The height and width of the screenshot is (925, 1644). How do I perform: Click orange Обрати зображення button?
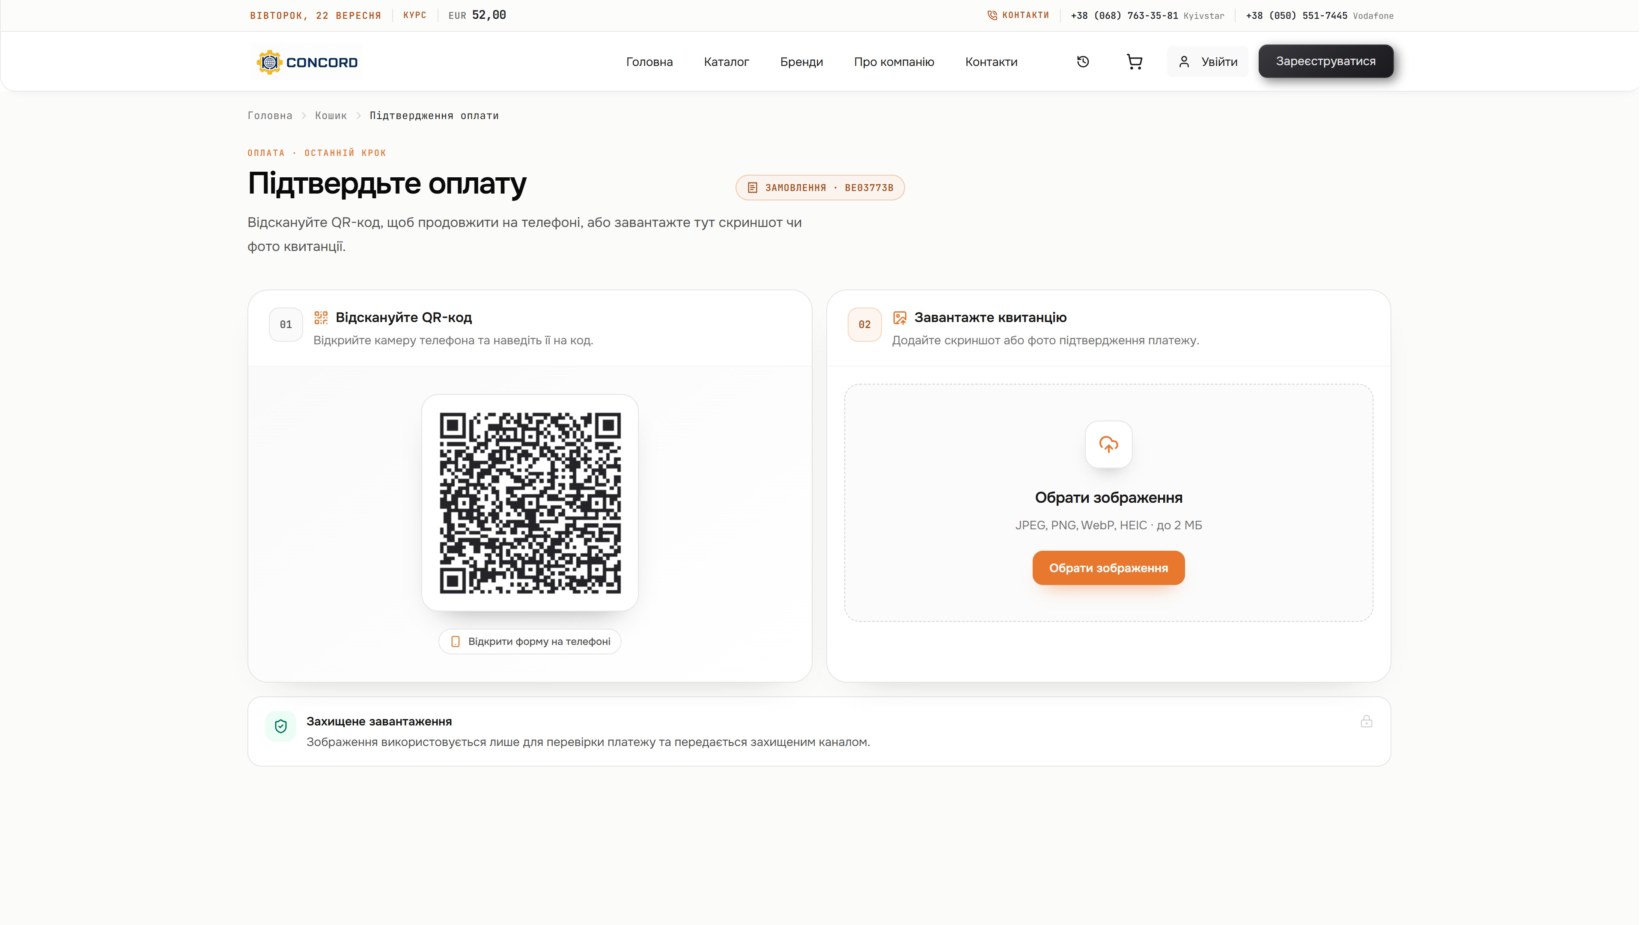[x=1108, y=567]
